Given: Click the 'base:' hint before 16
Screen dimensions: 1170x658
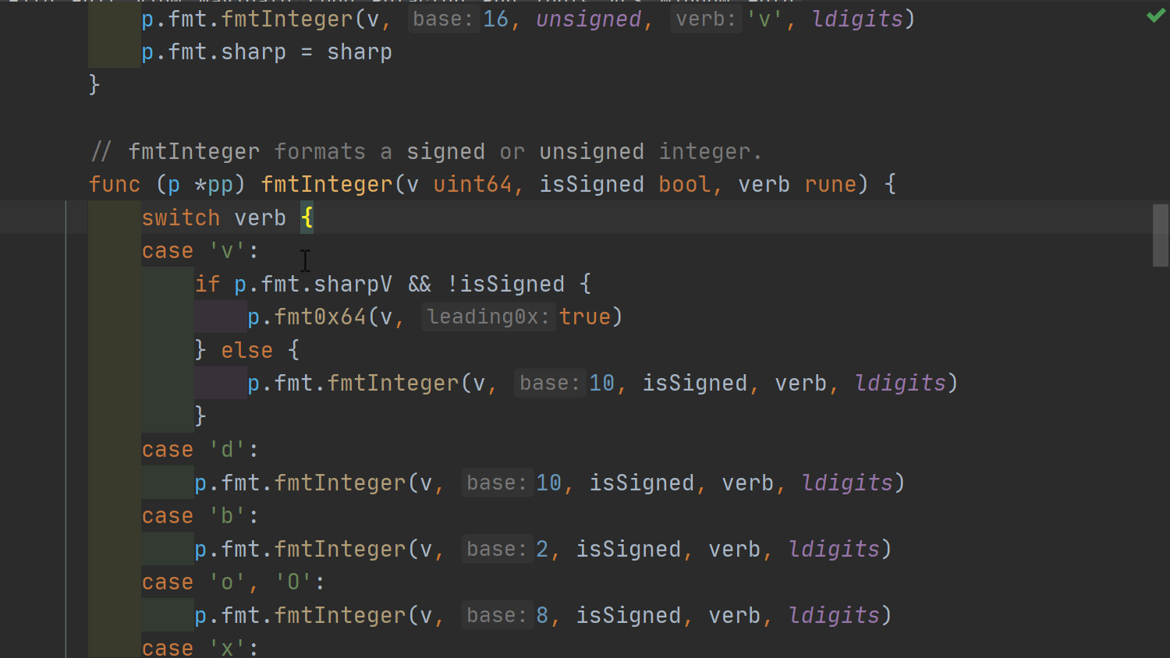Looking at the screenshot, I should tap(443, 19).
